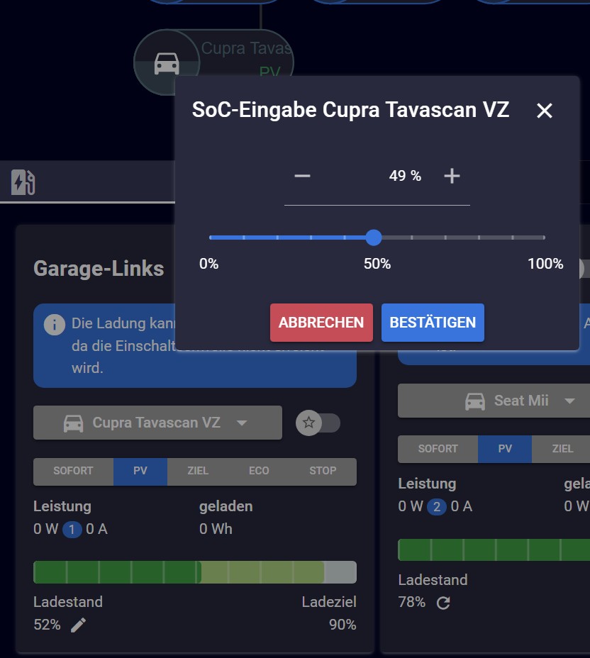
Task: Close the SoC-Eingabe dialog
Action: 544,111
